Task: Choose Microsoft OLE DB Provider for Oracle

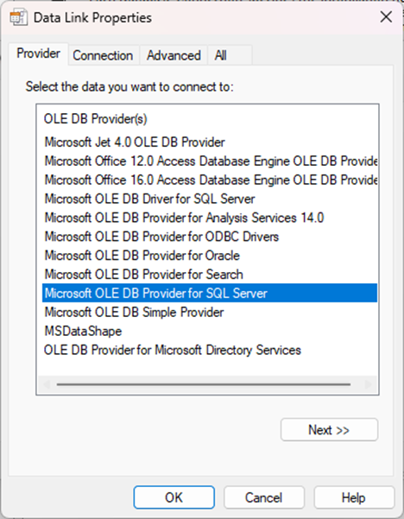Action: (142, 256)
